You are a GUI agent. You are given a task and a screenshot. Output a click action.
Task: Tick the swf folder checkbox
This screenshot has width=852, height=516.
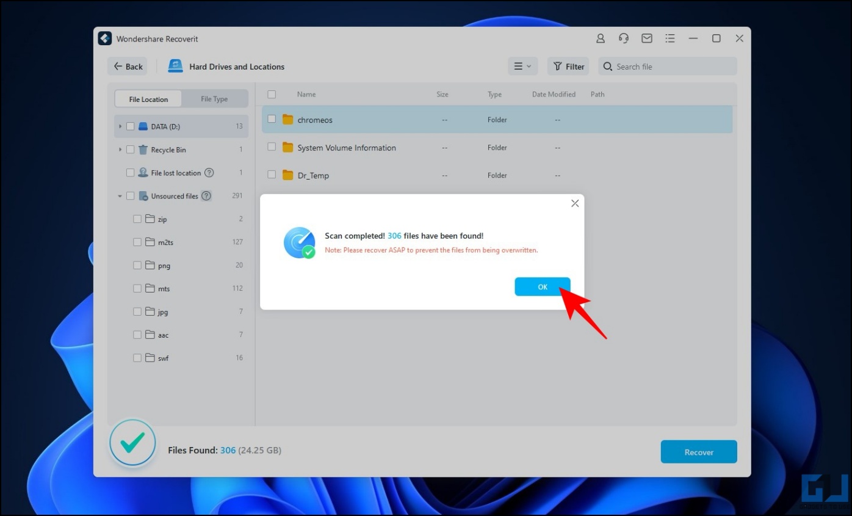(137, 358)
